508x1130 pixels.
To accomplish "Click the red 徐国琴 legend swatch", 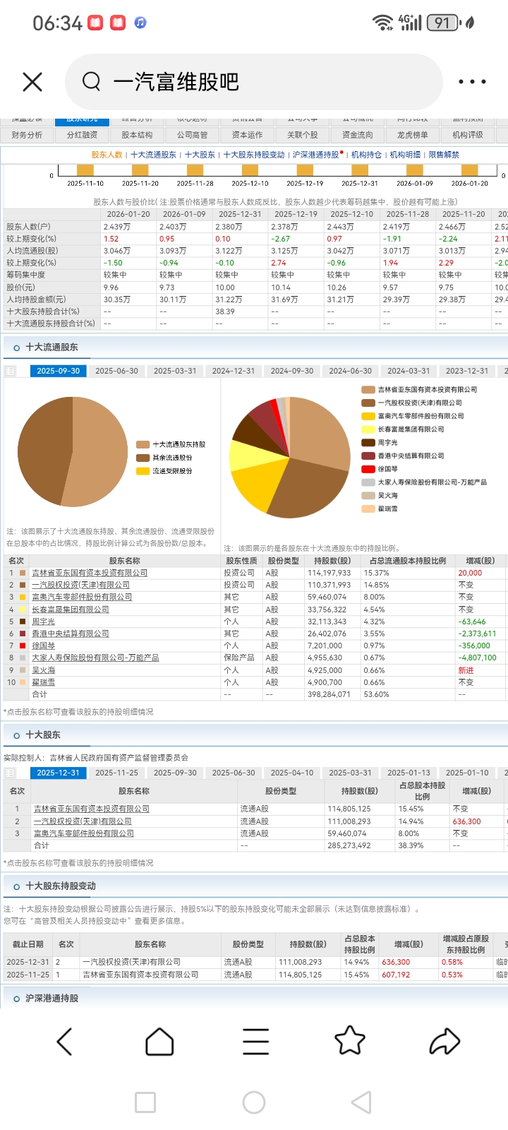I will point(368,469).
